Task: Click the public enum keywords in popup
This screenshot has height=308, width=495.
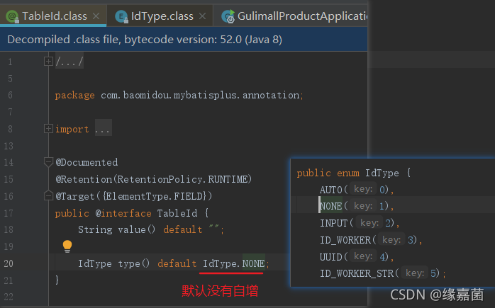Action: click(x=328, y=173)
